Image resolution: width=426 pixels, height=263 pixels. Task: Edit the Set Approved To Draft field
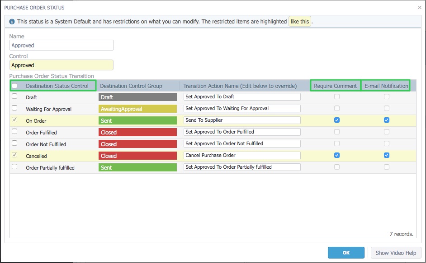242,97
